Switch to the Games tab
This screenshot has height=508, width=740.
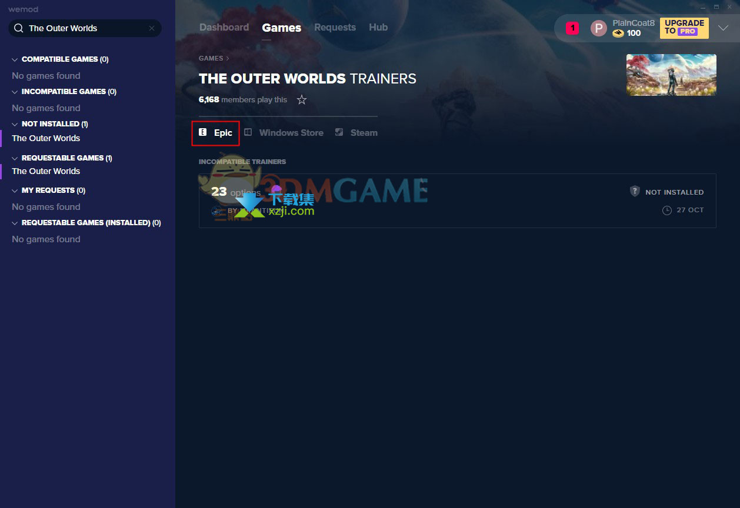282,28
